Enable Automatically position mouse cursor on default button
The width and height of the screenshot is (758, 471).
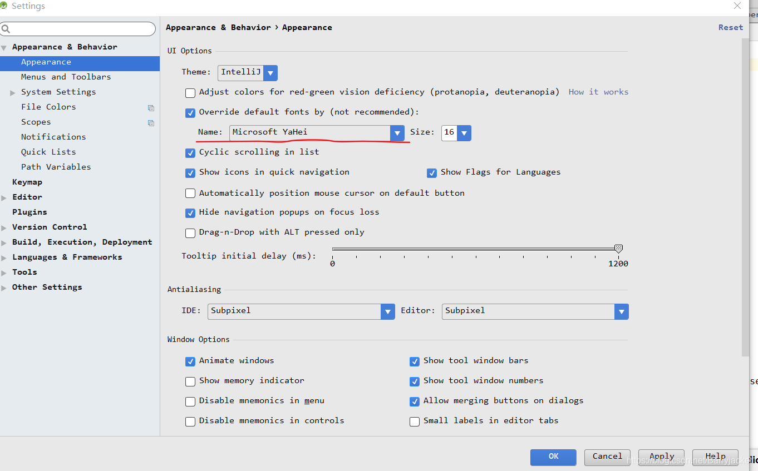coord(190,194)
